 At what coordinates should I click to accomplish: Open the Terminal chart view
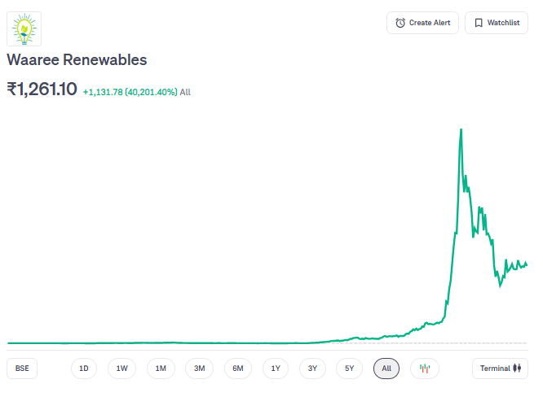[500, 369]
